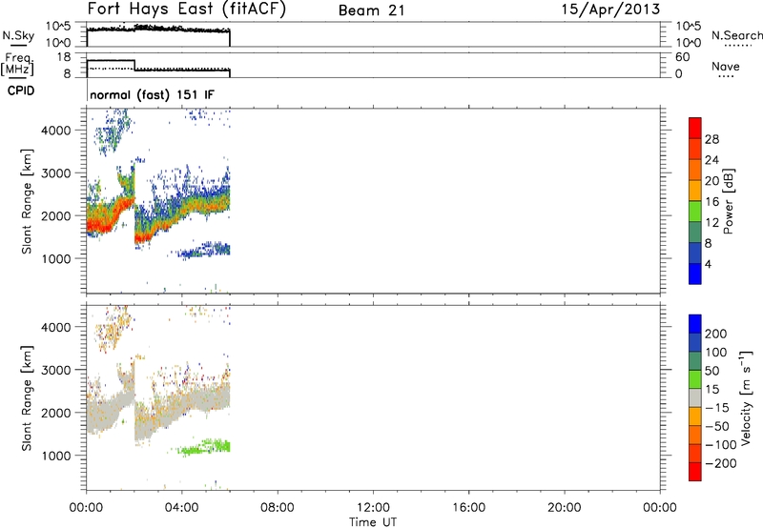Viewport: 763px width, 528px height.
Task: Click the "Beam 21" label
Action: [372, 10]
